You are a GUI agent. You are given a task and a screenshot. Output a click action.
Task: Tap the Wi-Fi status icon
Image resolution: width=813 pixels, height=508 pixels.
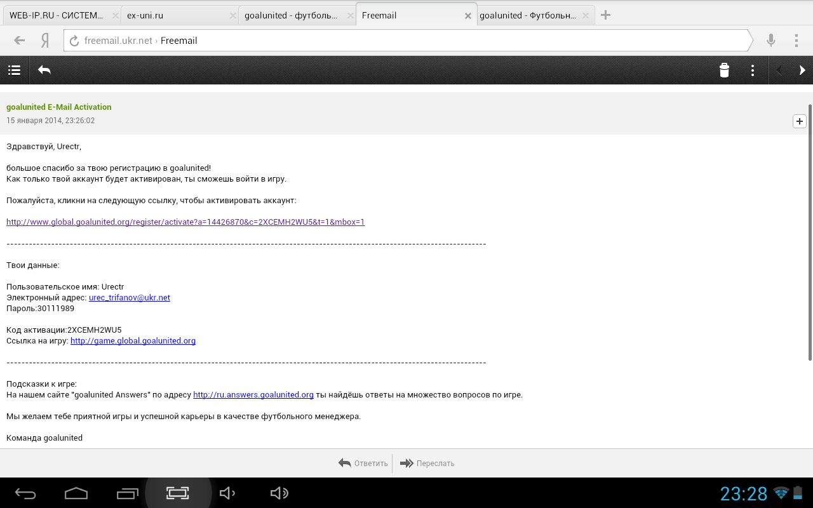781,493
